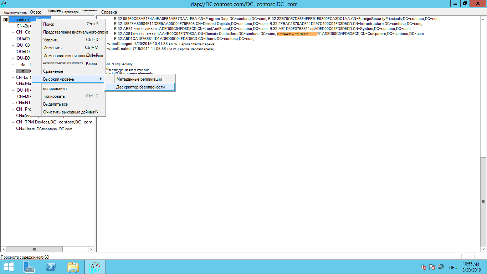Screen dimensions: 487x274
Task: Expand the Высокий уровень submenu
Action: click(68, 79)
